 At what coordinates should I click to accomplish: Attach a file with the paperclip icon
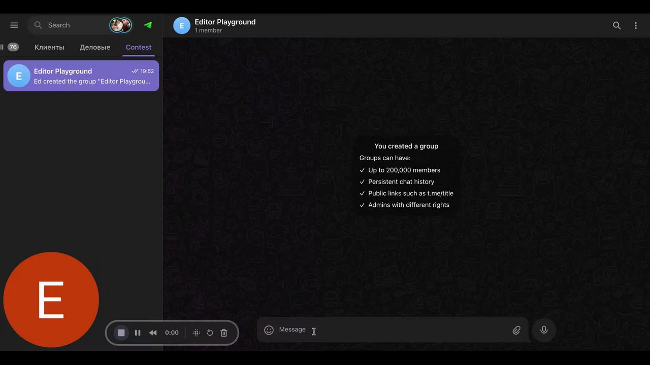[516, 330]
